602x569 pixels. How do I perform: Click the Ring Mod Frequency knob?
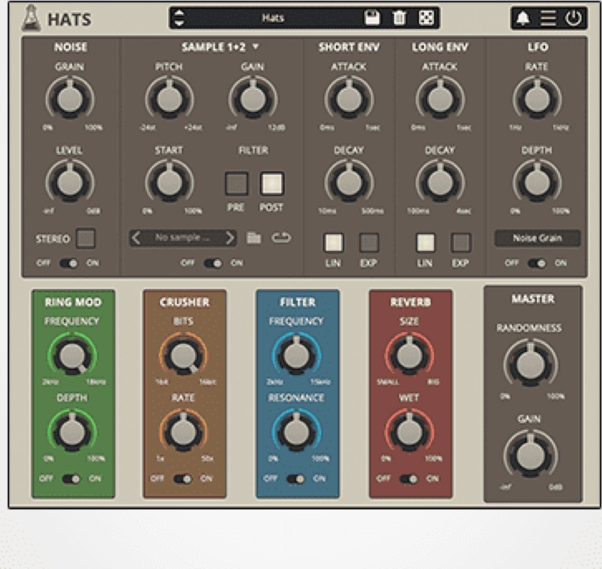[x=72, y=355]
